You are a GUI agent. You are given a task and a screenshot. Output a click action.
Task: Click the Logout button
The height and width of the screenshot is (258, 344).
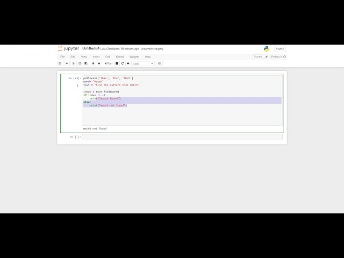280,49
